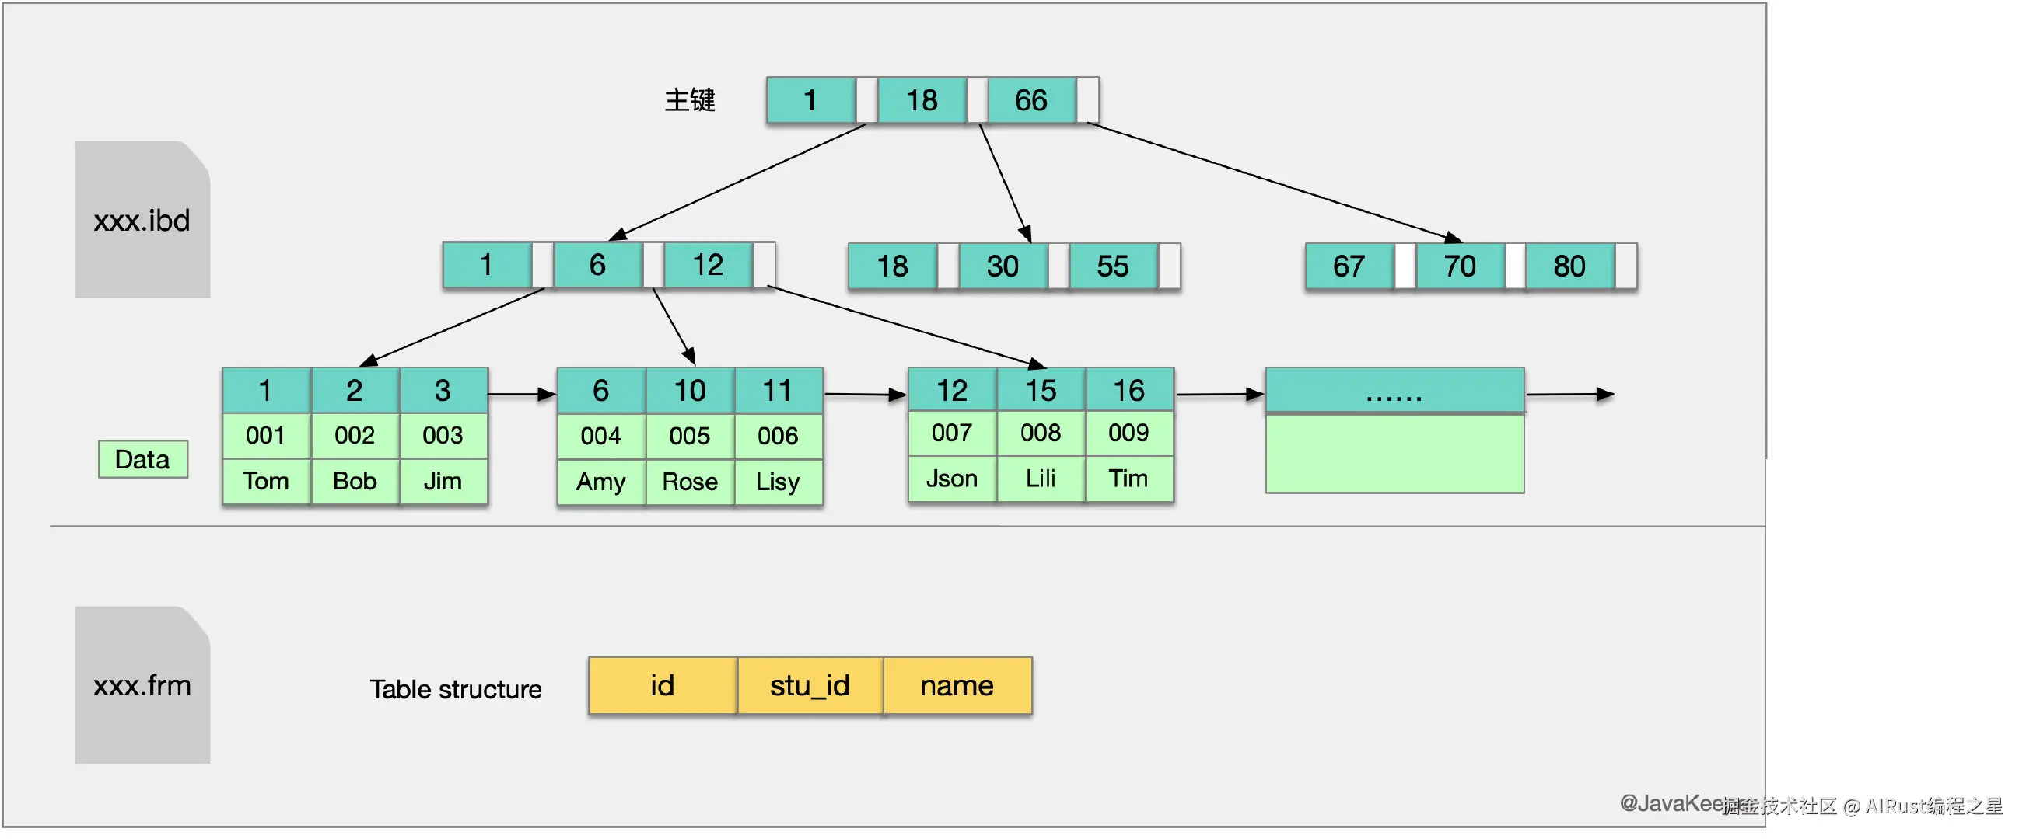Select root node key 18
Viewport: 2026px width, 839px height.
tap(922, 100)
